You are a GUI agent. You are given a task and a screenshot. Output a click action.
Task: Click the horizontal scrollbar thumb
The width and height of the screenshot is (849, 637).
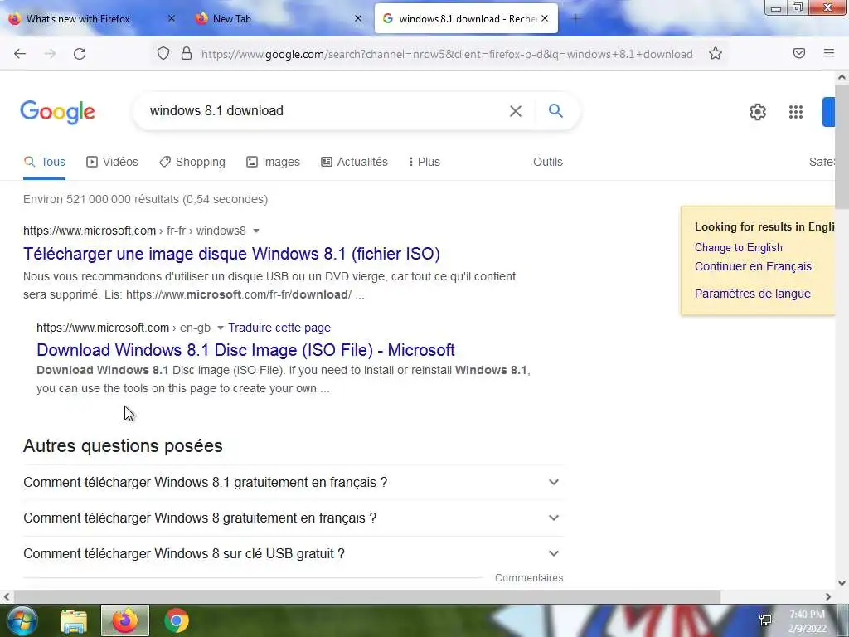tap(366, 596)
